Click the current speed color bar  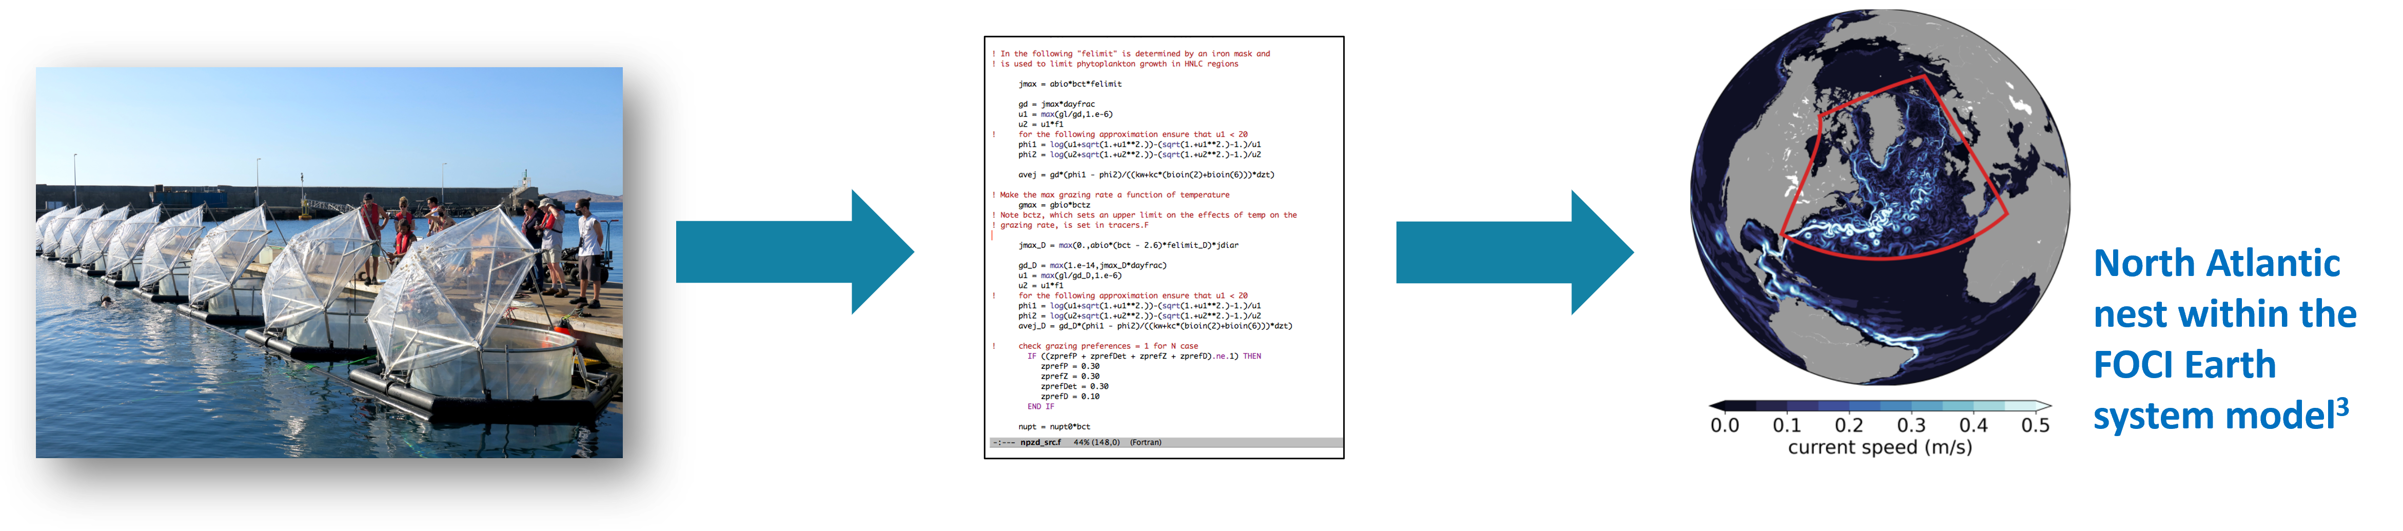point(1880,406)
